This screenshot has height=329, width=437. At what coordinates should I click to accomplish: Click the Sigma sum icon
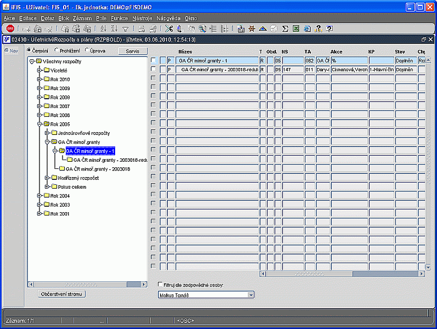tap(285, 29)
